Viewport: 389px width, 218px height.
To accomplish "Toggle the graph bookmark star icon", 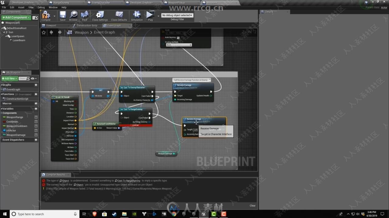I will click(x=44, y=32).
